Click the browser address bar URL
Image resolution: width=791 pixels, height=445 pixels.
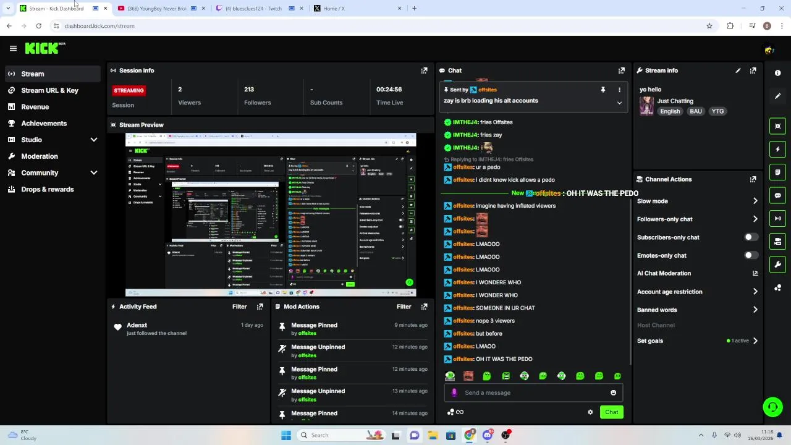(x=99, y=26)
